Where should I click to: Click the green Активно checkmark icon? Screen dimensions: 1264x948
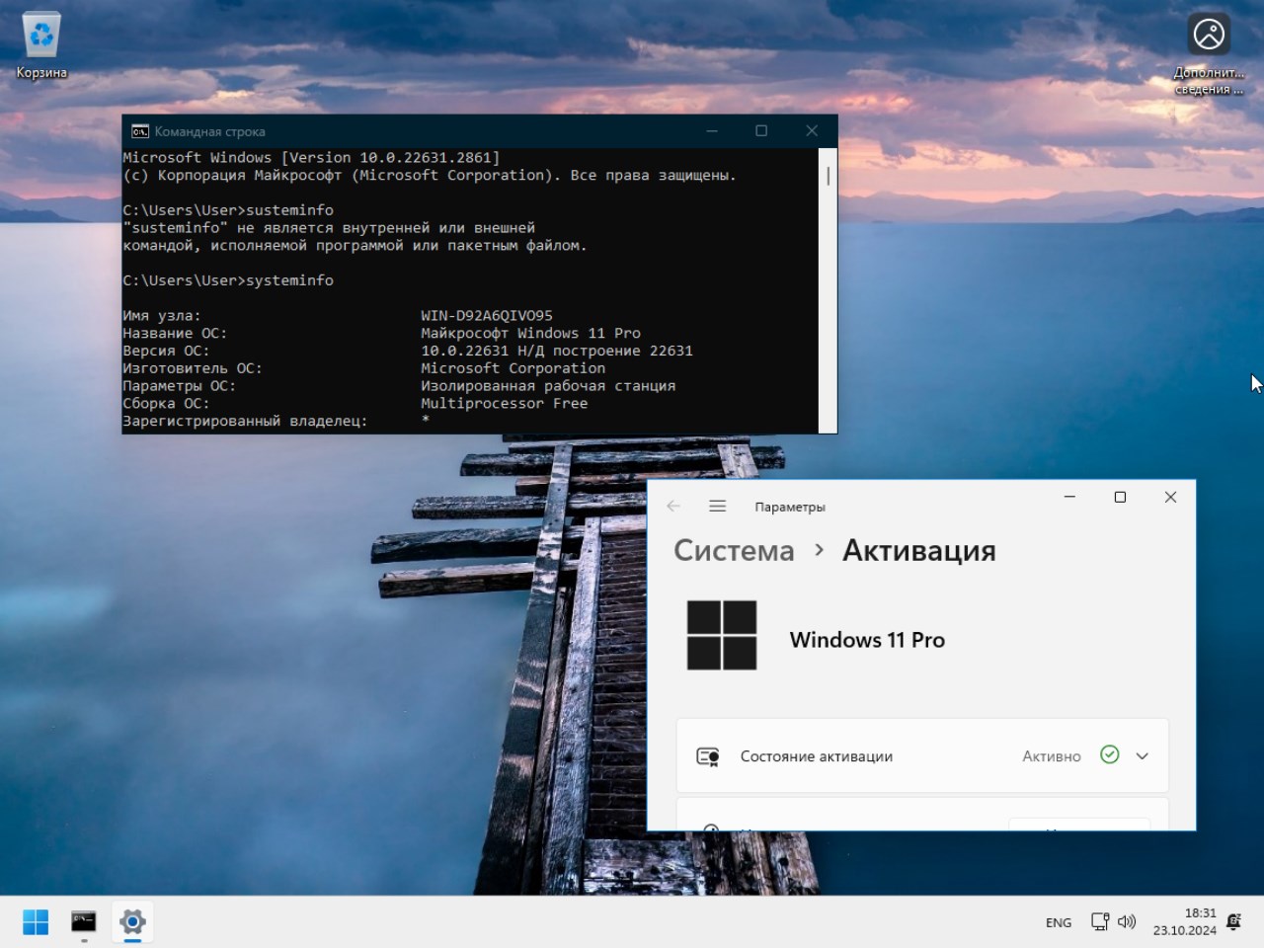(x=1110, y=755)
